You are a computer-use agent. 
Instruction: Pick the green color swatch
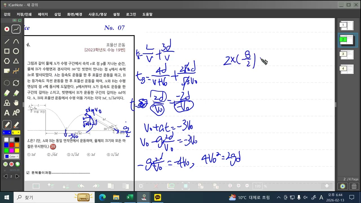(x=6, y=150)
